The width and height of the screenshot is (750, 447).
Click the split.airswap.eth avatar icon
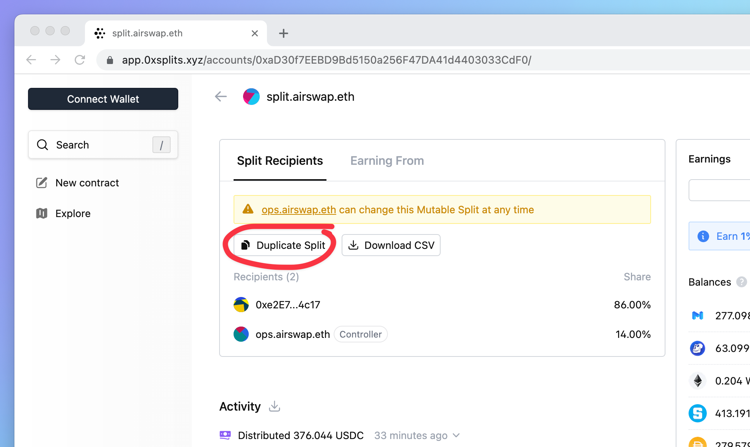click(x=251, y=97)
